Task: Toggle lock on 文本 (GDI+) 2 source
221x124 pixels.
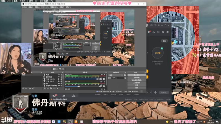Action: 61,79
